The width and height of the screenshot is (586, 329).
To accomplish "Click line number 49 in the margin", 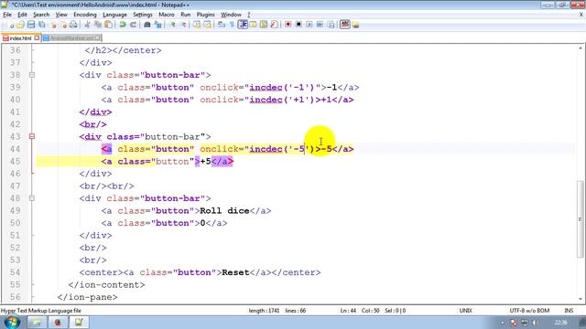I will coord(15,210).
